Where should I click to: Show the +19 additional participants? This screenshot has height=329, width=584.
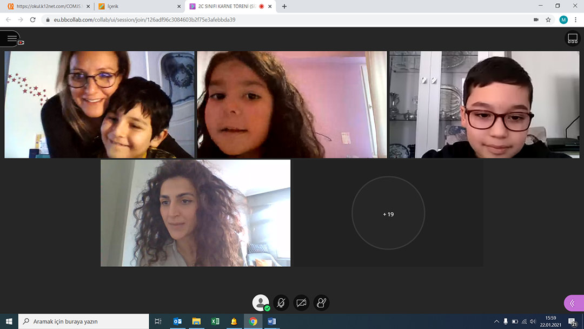coord(388,214)
